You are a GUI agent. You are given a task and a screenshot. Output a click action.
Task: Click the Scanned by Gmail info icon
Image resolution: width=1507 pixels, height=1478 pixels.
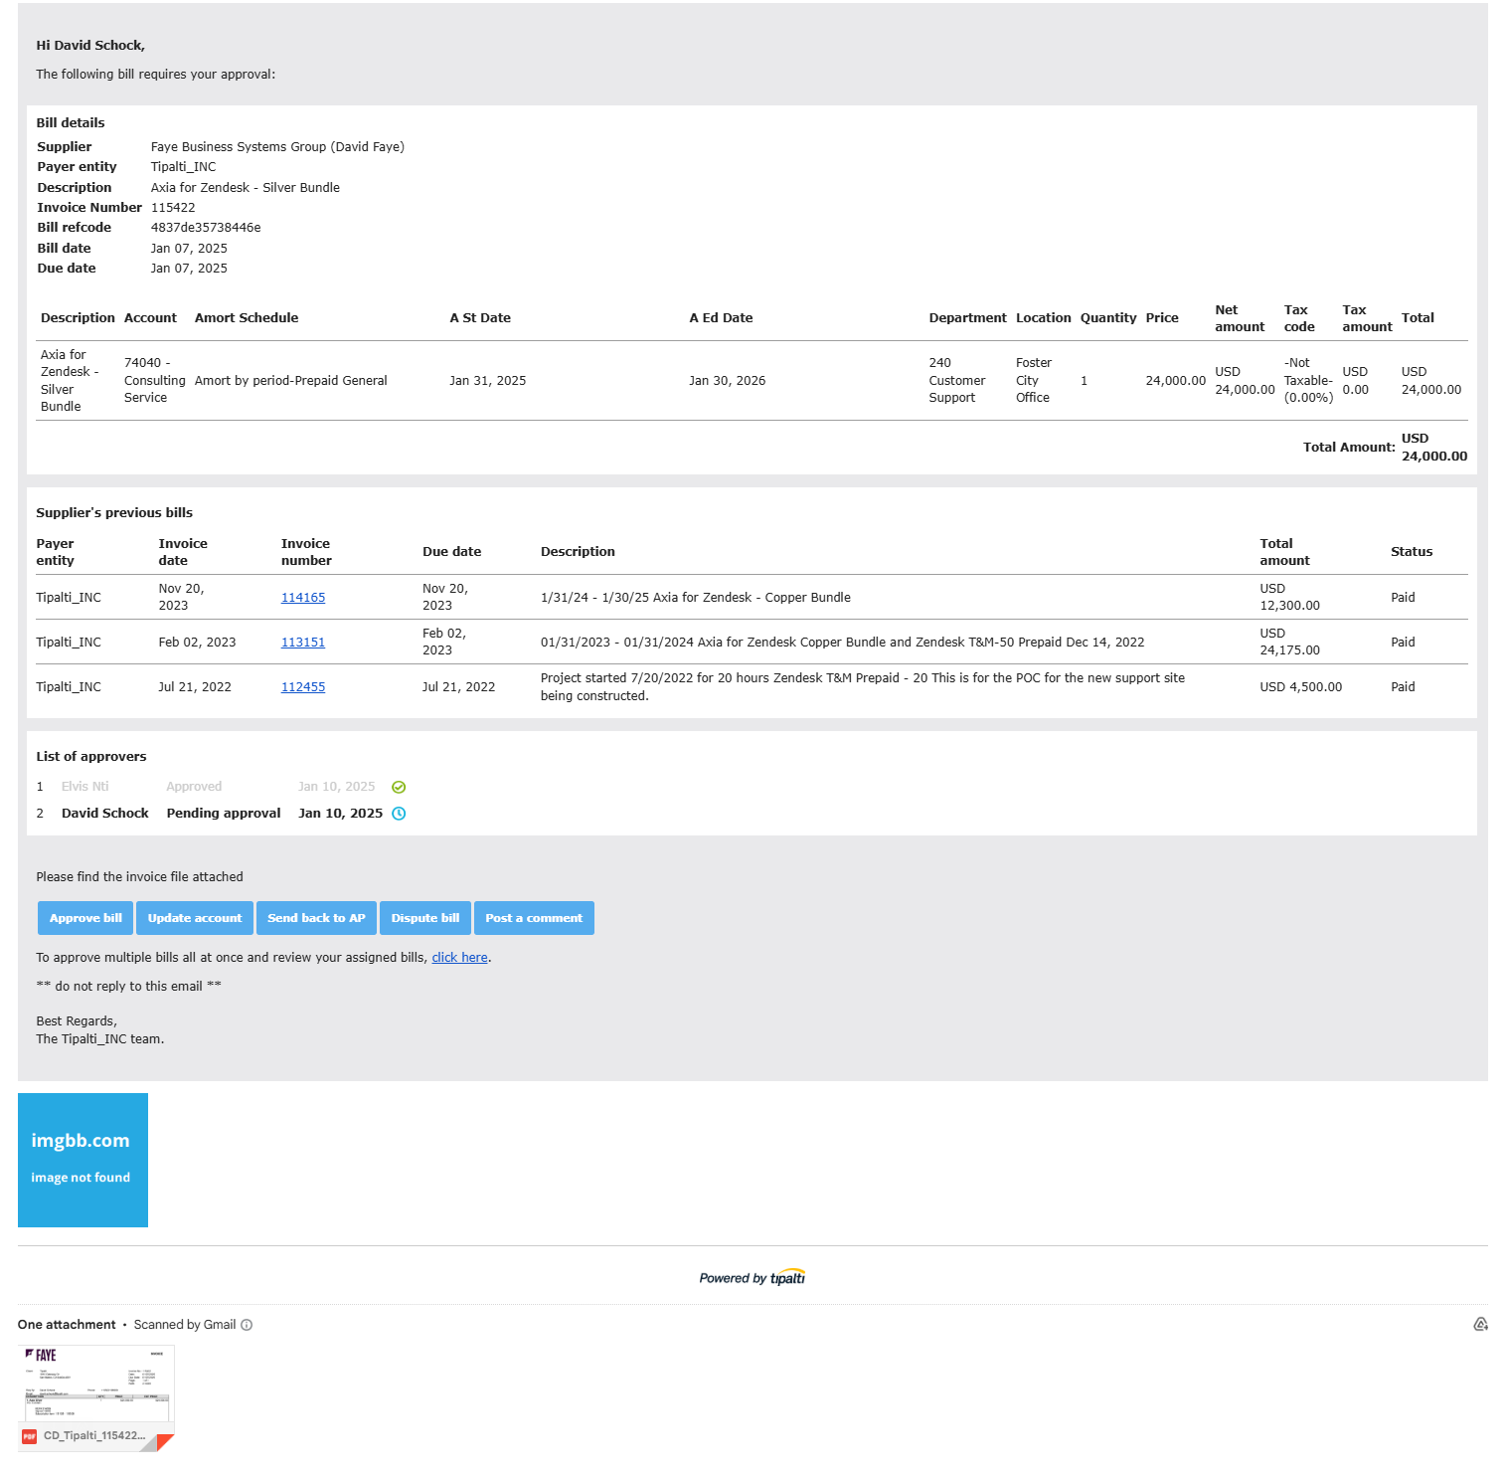pyautogui.click(x=247, y=1325)
